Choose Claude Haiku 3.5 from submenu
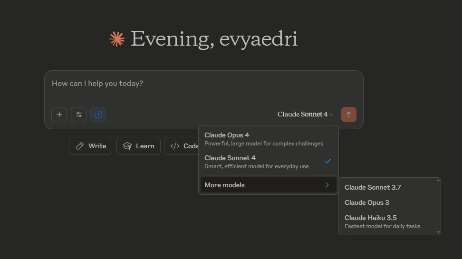 click(x=388, y=221)
